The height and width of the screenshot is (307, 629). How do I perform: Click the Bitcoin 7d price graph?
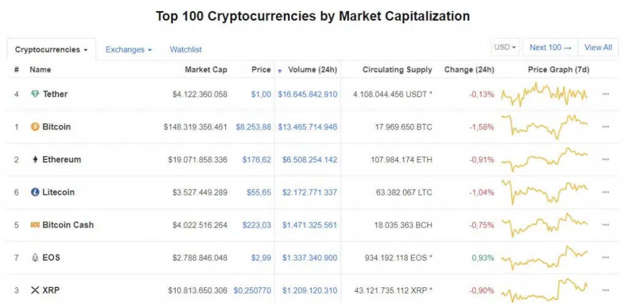pyautogui.click(x=545, y=127)
